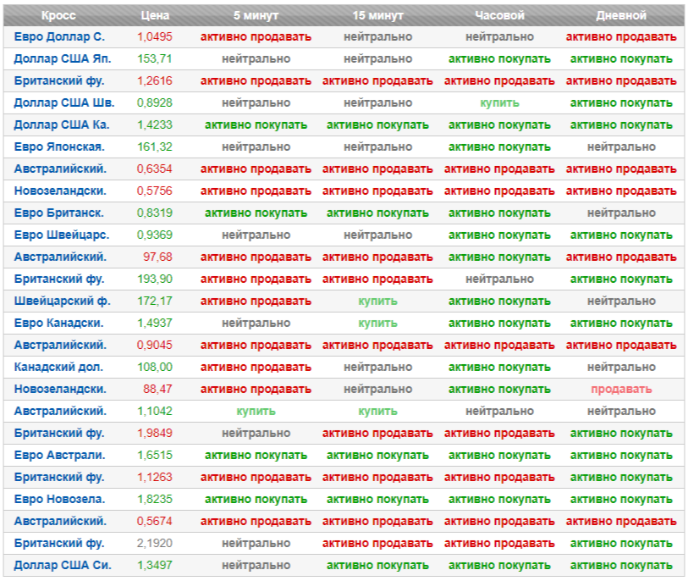Open Британский фу. link priced 1,9849

tap(59, 433)
